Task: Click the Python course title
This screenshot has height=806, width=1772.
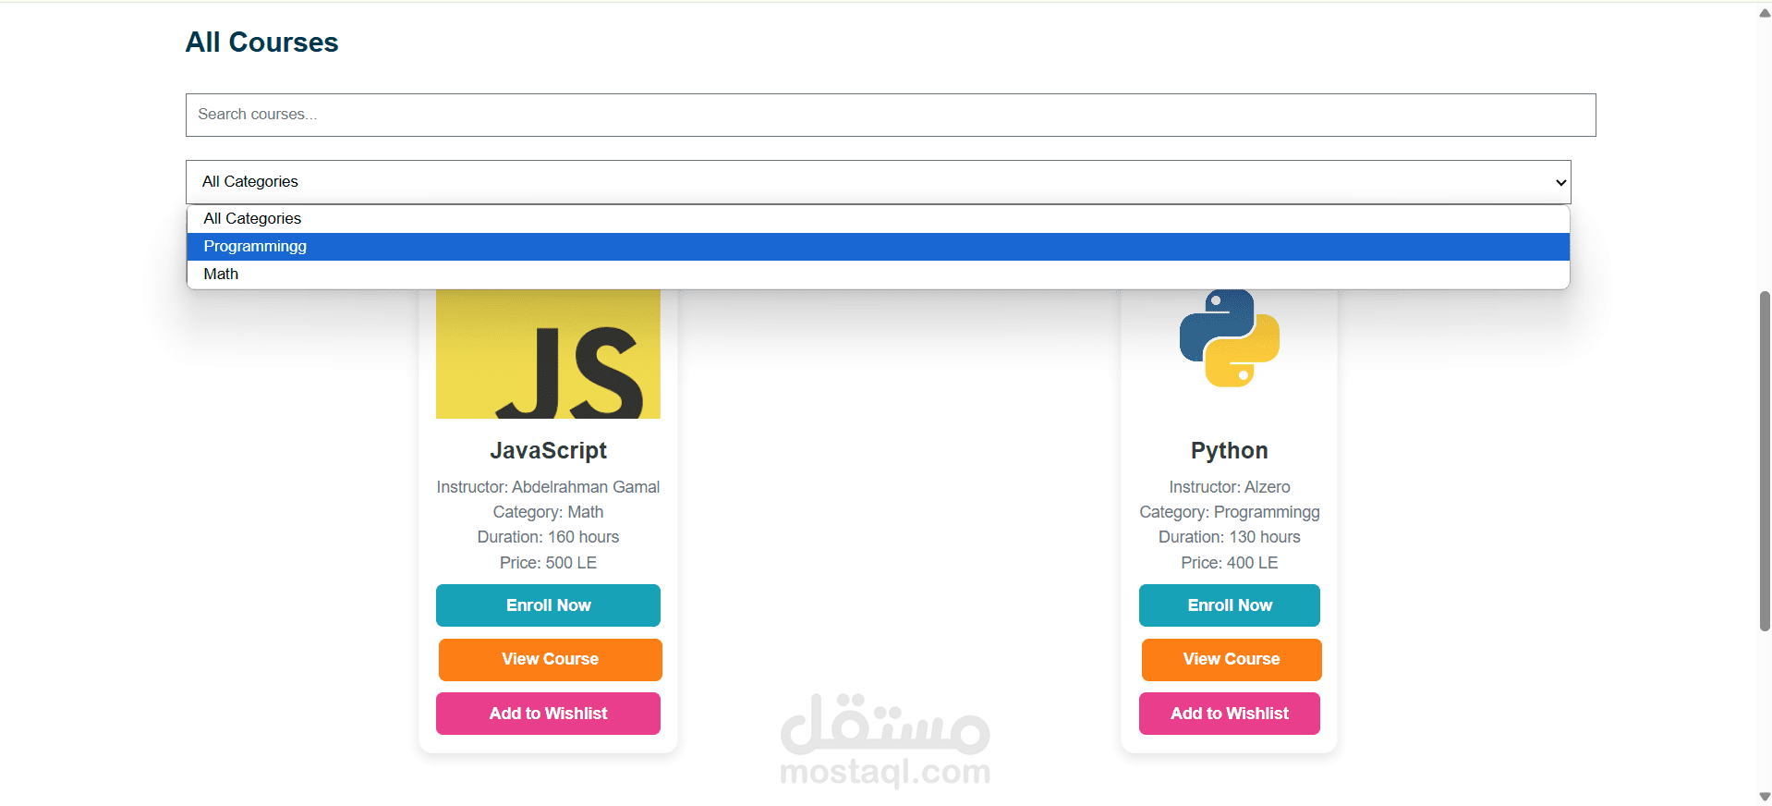Action: pos(1230,451)
